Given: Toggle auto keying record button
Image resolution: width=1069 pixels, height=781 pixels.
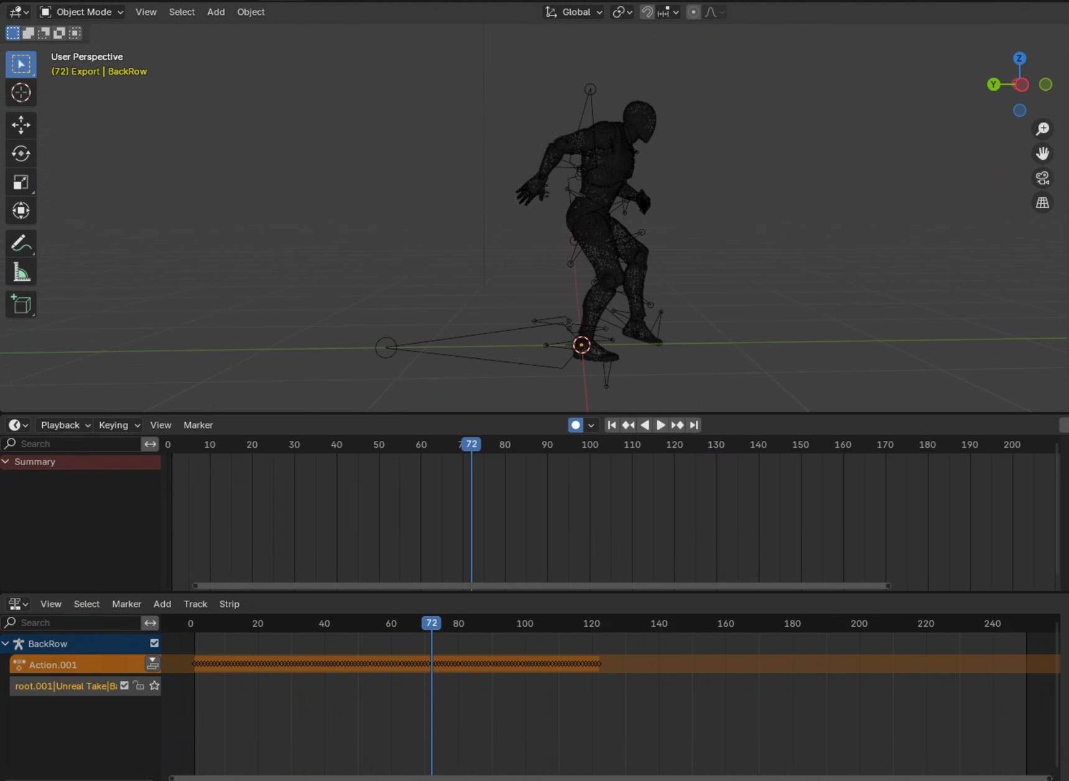Looking at the screenshot, I should click(575, 425).
